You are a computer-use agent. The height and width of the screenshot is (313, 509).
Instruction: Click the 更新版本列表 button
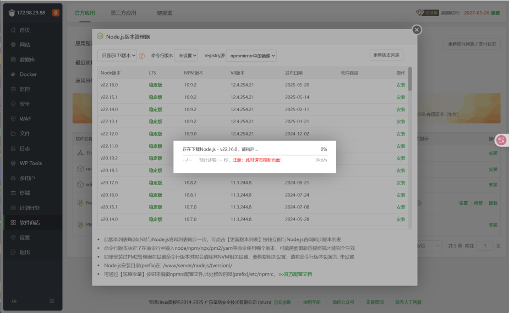point(386,55)
